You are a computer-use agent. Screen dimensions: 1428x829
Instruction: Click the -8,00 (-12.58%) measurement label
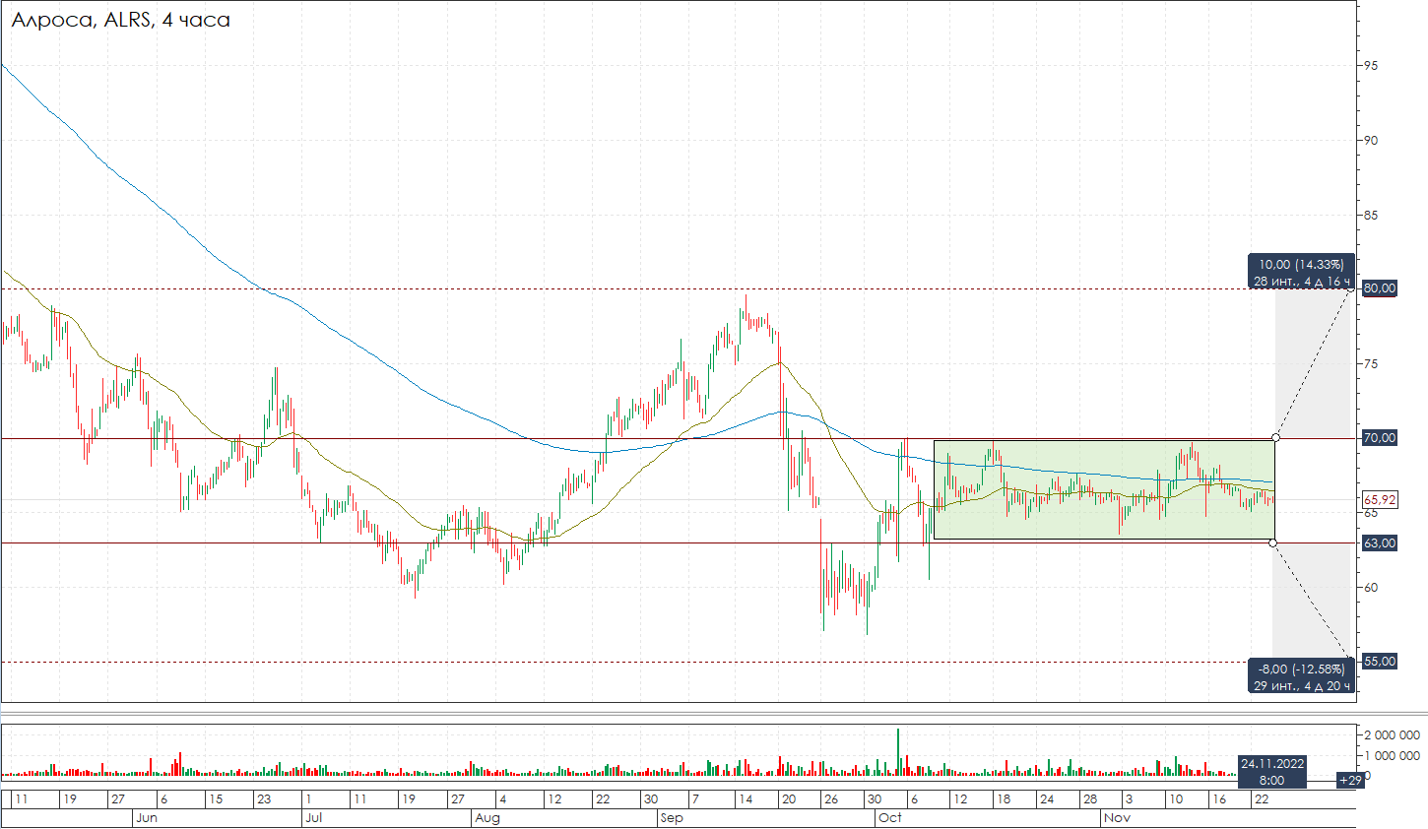[1301, 677]
